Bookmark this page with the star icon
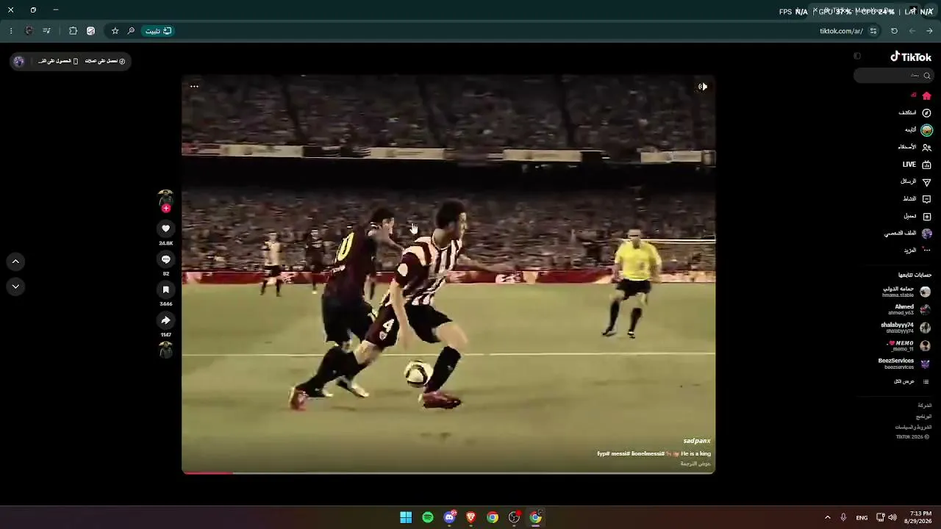The image size is (941, 529). (x=115, y=31)
